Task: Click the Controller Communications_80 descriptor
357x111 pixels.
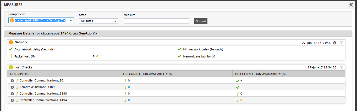Action: coord(41,80)
